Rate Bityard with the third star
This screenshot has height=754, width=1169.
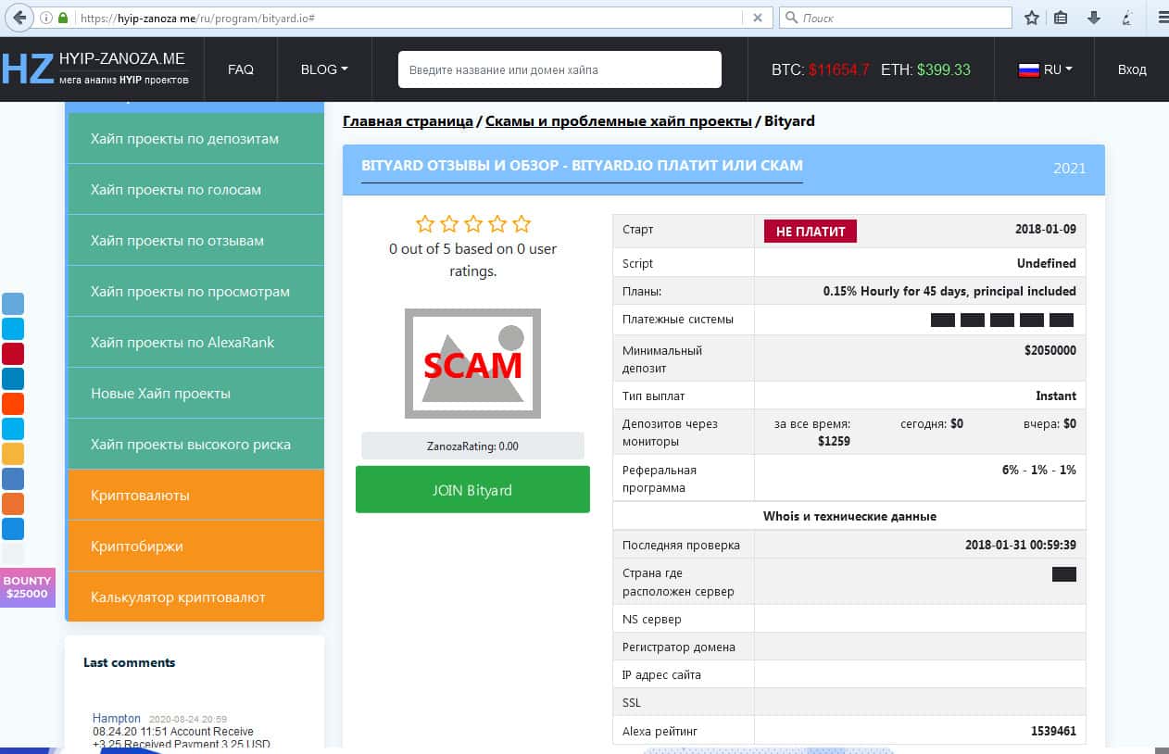473,223
